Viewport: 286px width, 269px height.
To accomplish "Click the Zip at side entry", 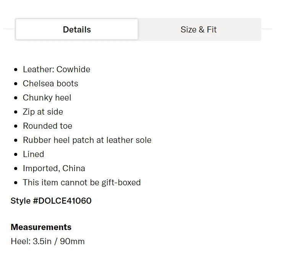I will [x=43, y=112].
